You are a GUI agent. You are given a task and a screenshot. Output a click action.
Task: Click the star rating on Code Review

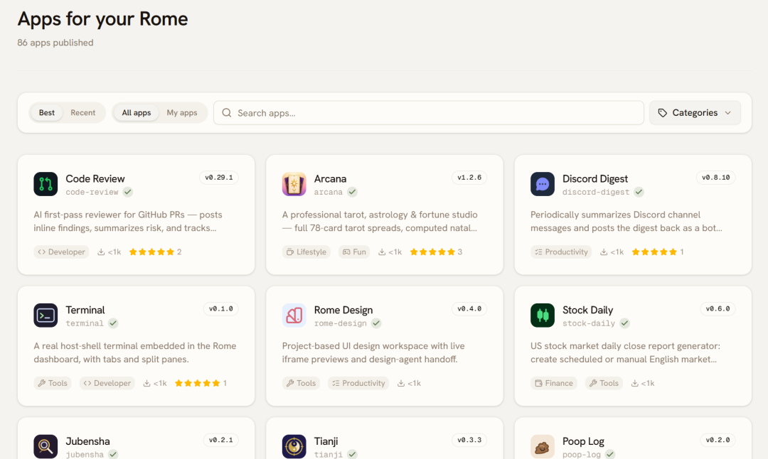pos(151,252)
